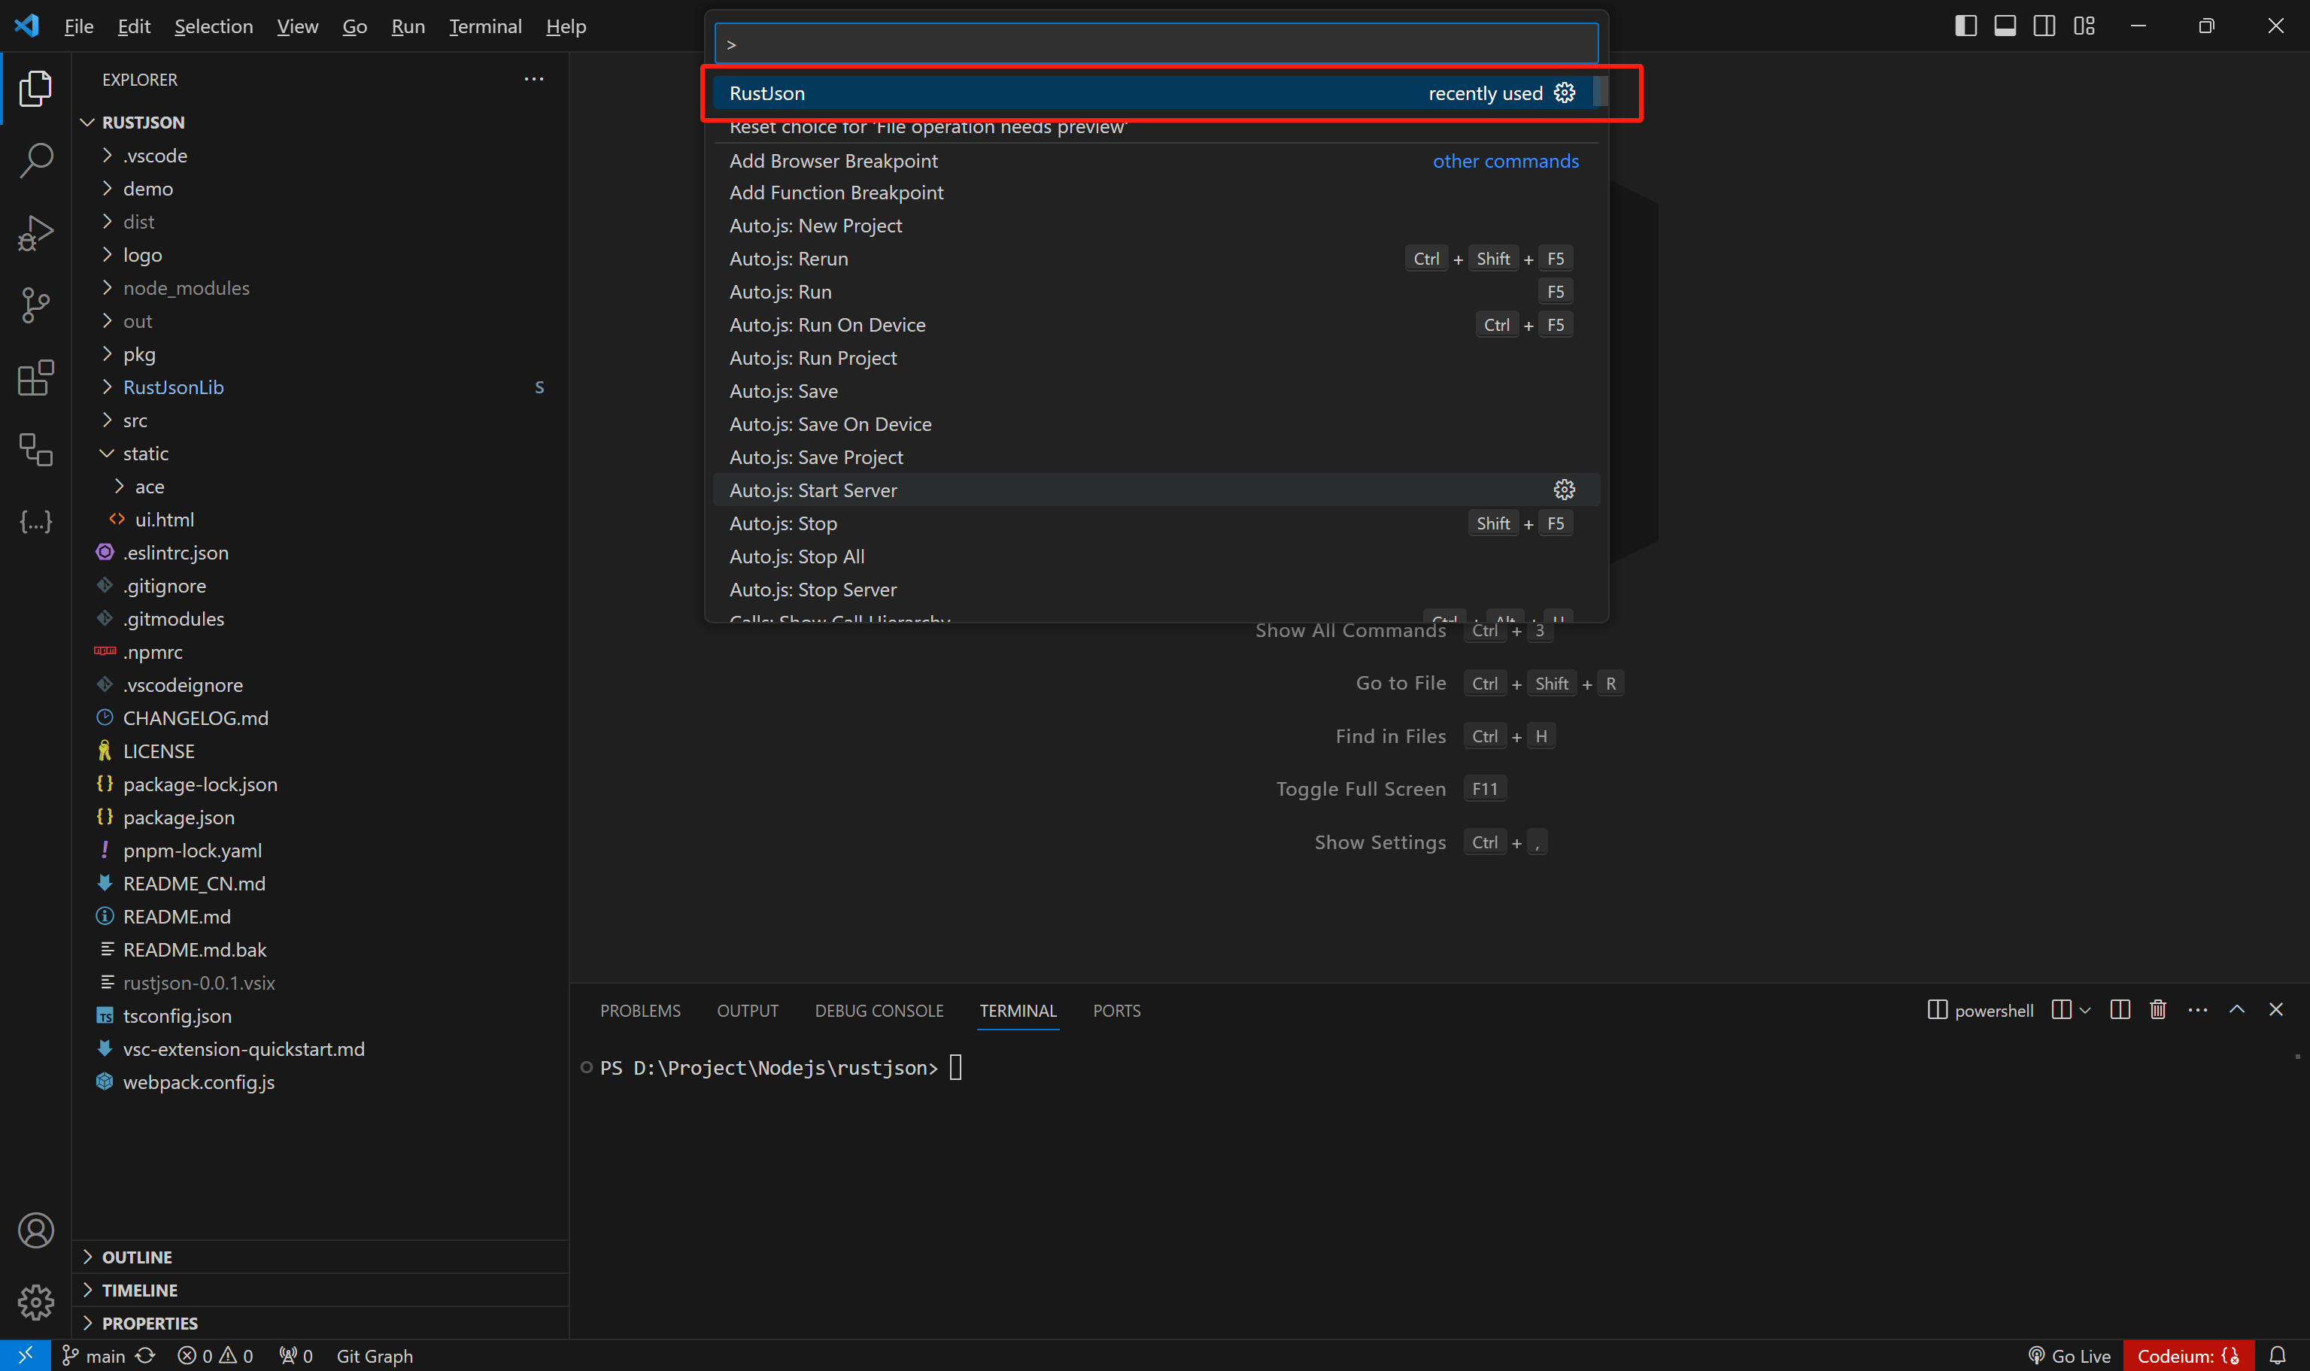Viewport: 2310px width, 1371px height.
Task: Toggle the bottom panel layout button
Action: coord(2004,26)
